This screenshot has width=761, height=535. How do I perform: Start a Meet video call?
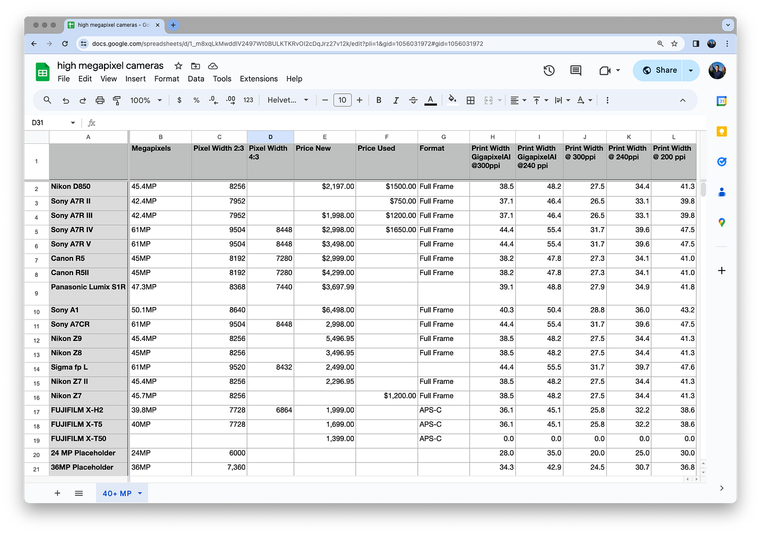[605, 70]
